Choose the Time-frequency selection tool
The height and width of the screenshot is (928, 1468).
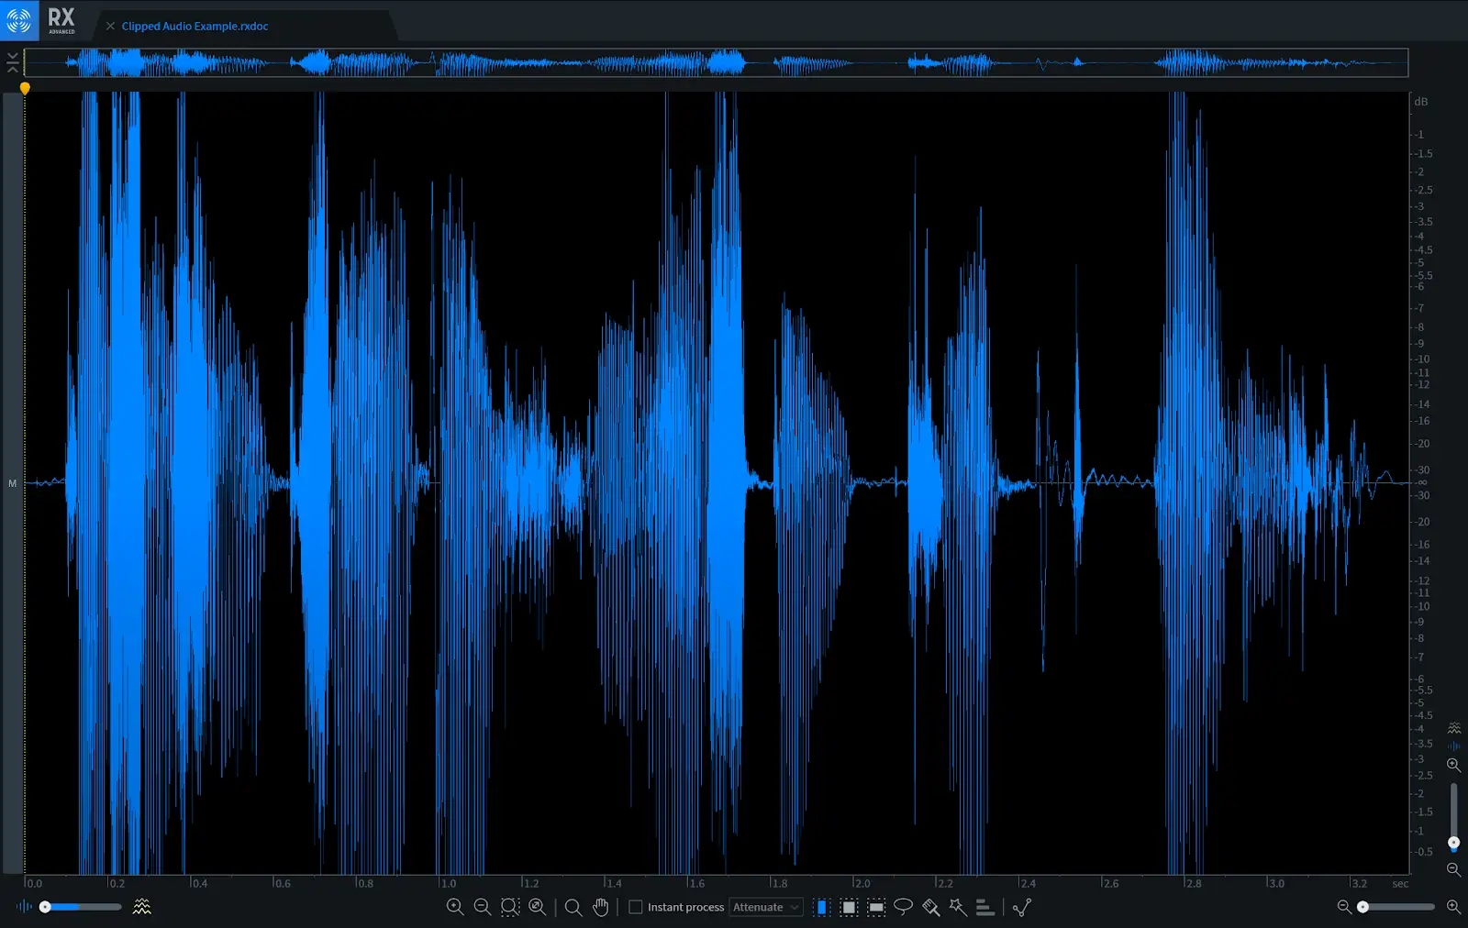[849, 907]
